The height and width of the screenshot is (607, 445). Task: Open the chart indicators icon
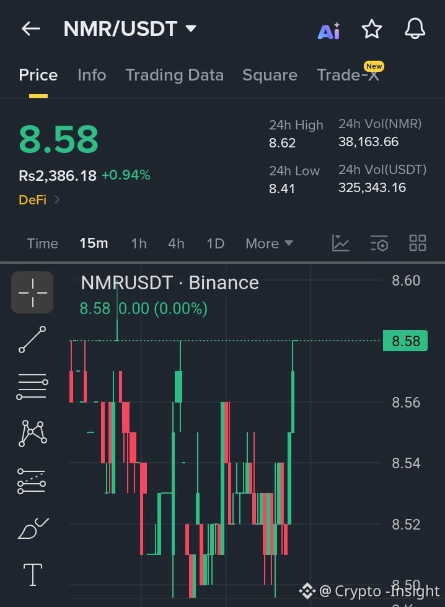click(x=340, y=243)
